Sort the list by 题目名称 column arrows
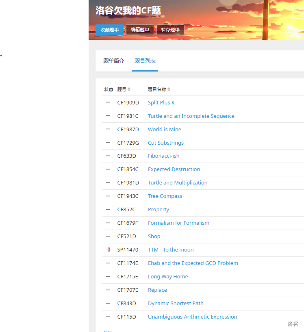 pyautogui.click(x=169, y=89)
